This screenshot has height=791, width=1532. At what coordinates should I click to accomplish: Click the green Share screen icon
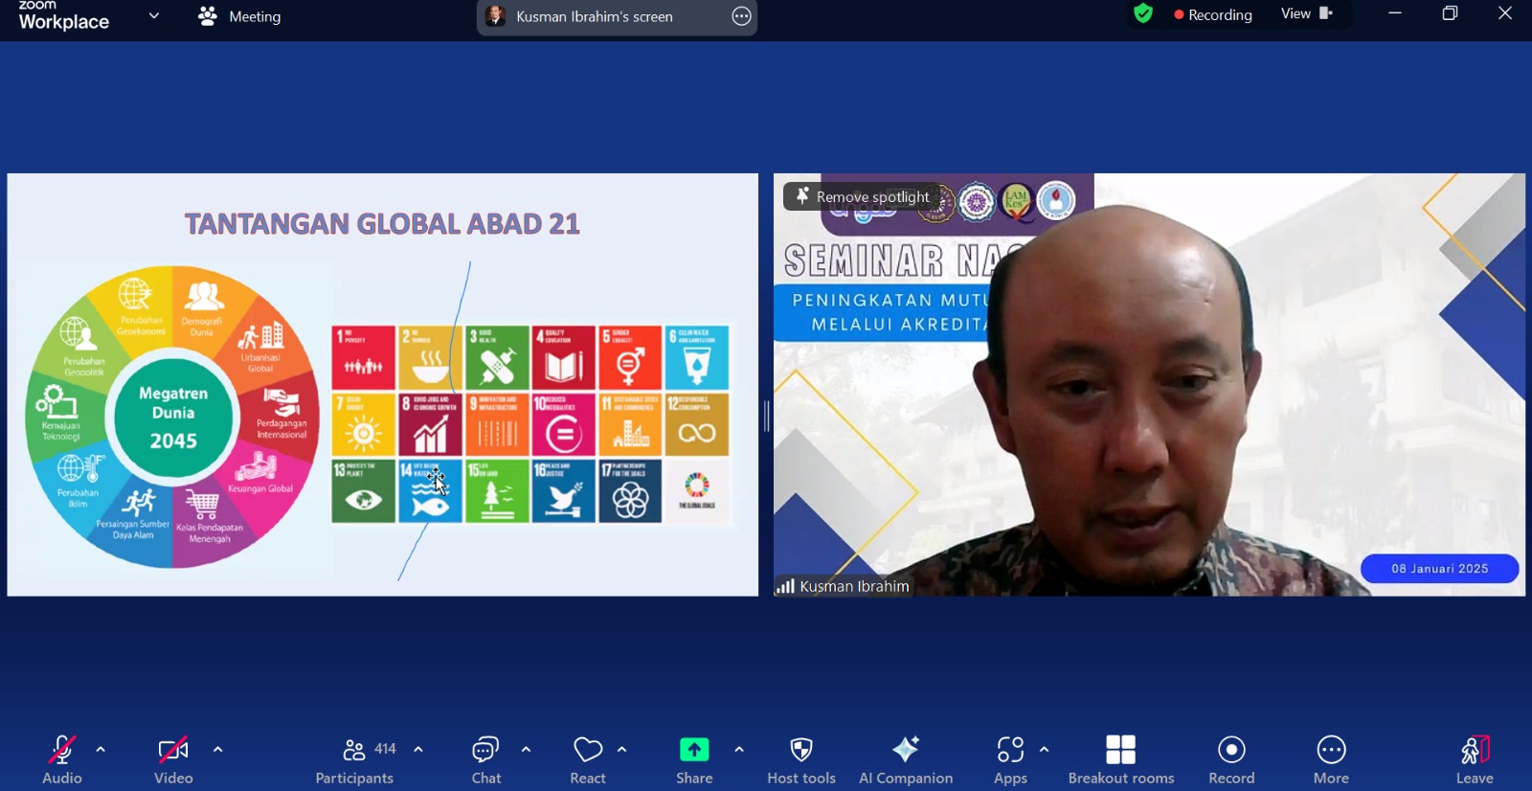694,750
